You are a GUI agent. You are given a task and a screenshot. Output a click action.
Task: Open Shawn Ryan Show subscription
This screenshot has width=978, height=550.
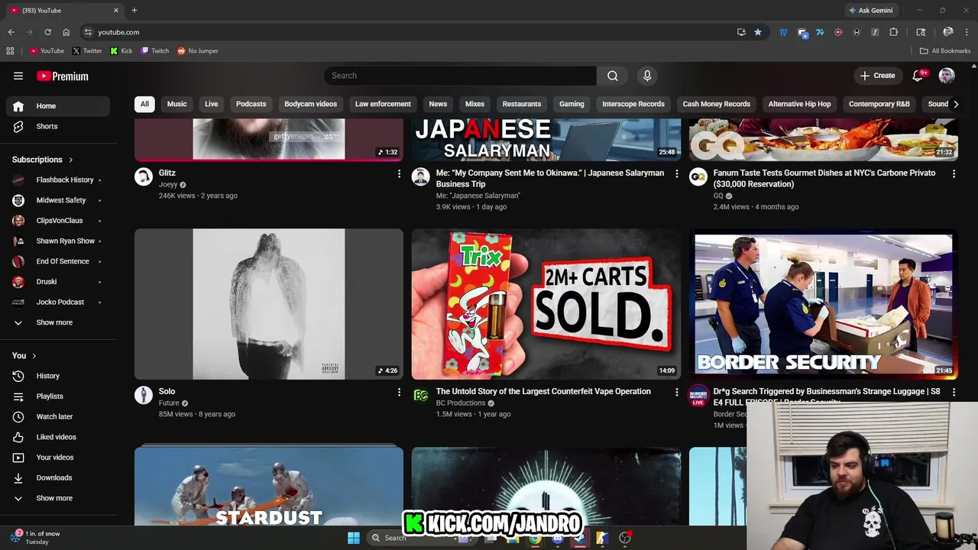point(58,241)
